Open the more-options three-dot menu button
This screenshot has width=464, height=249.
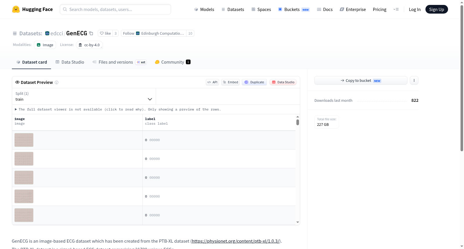tap(414, 80)
